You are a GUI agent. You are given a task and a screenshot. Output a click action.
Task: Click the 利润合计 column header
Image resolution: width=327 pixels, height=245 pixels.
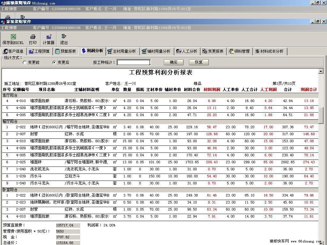coord(309,90)
